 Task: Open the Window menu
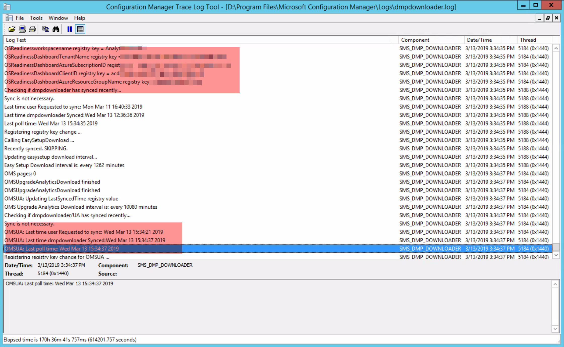point(58,18)
